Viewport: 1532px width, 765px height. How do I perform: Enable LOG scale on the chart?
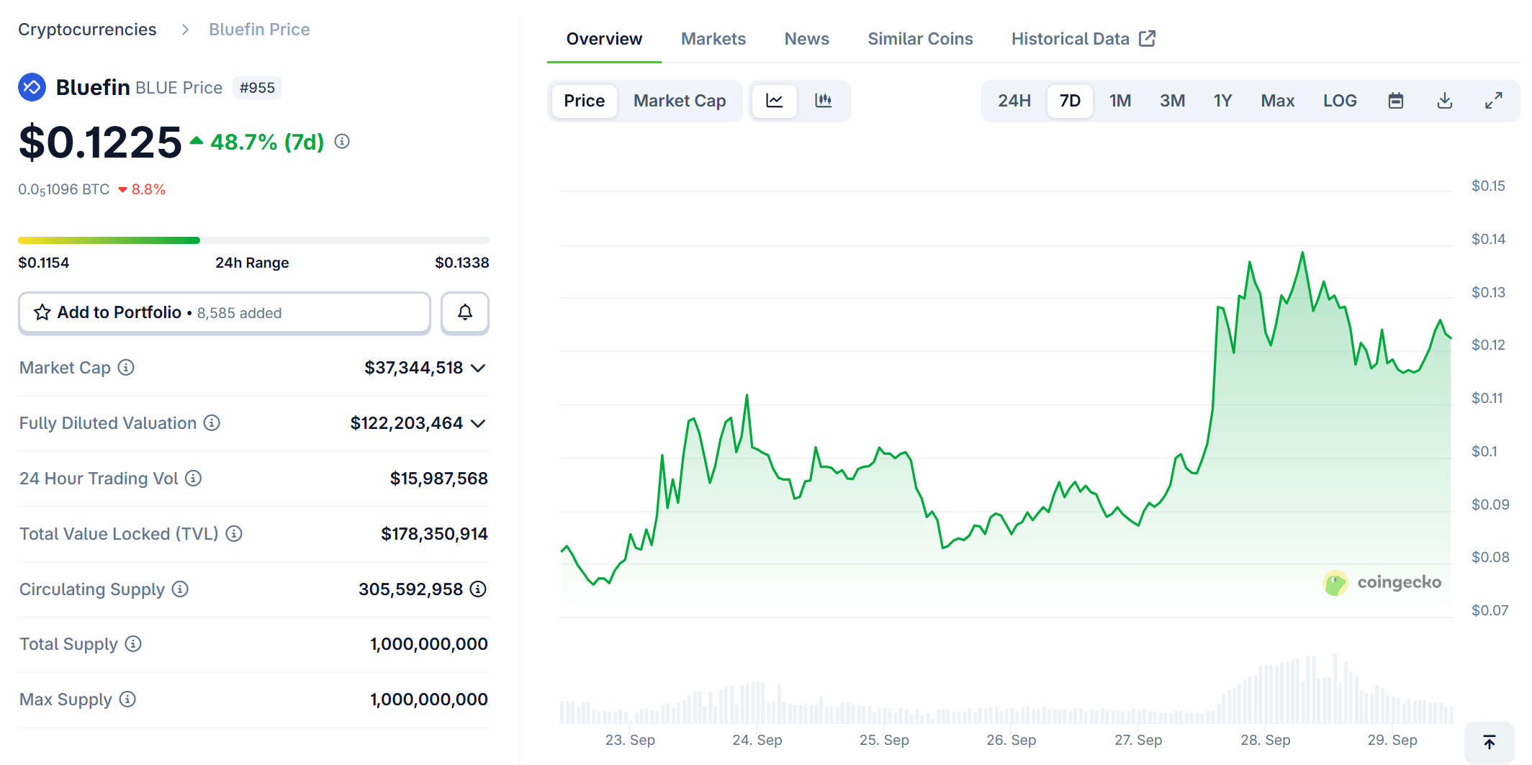[1339, 101]
